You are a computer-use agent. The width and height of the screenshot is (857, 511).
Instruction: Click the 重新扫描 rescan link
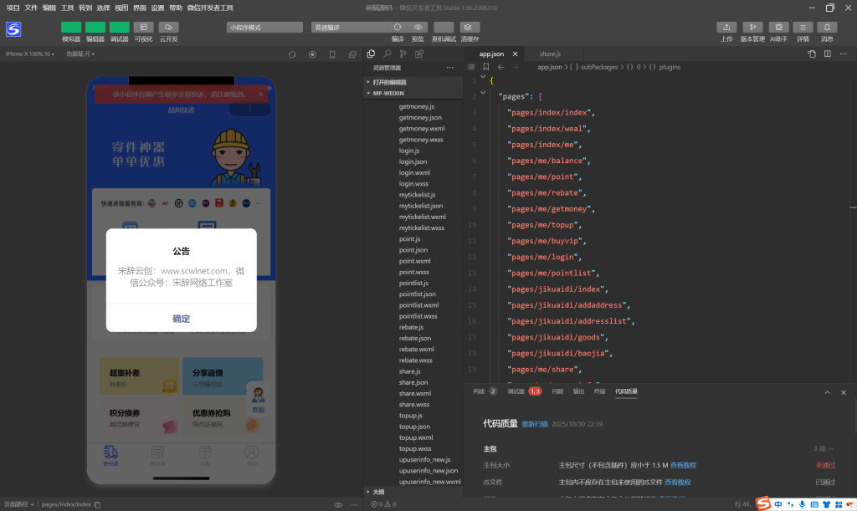pyautogui.click(x=535, y=424)
